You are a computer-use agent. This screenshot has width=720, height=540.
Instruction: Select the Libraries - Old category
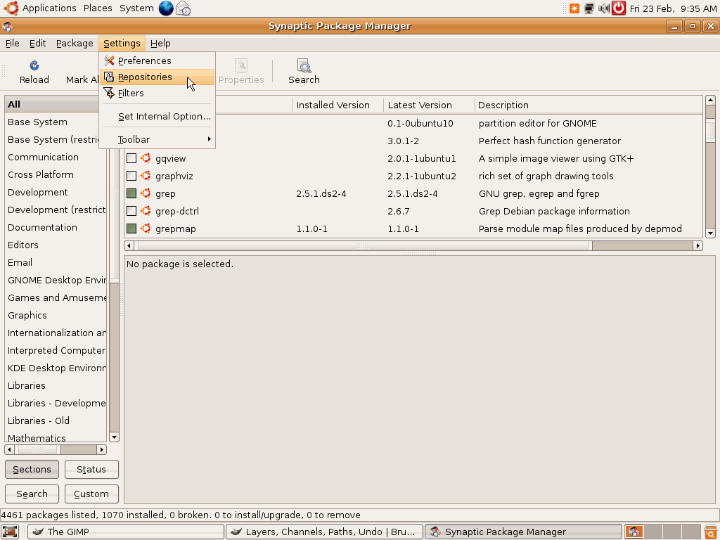(56, 420)
